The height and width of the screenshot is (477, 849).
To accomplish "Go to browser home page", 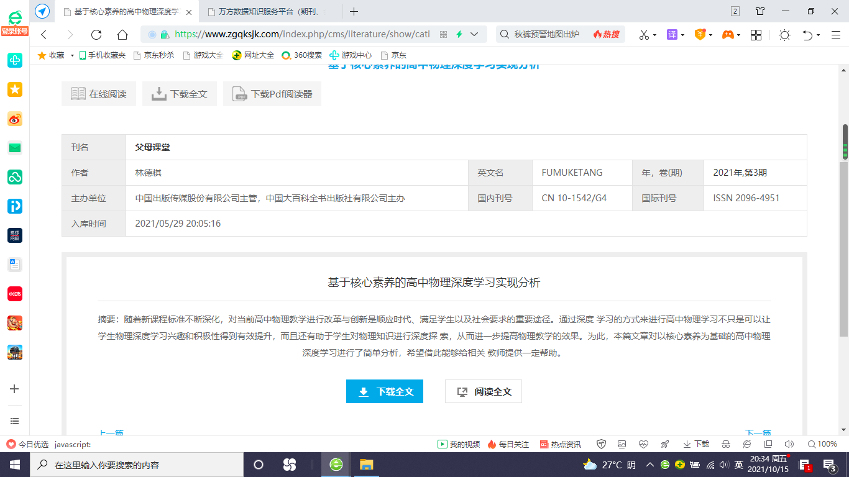I will (122, 35).
